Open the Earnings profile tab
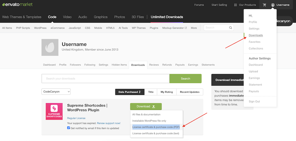This screenshot has height=141, width=296. tap(193, 65)
